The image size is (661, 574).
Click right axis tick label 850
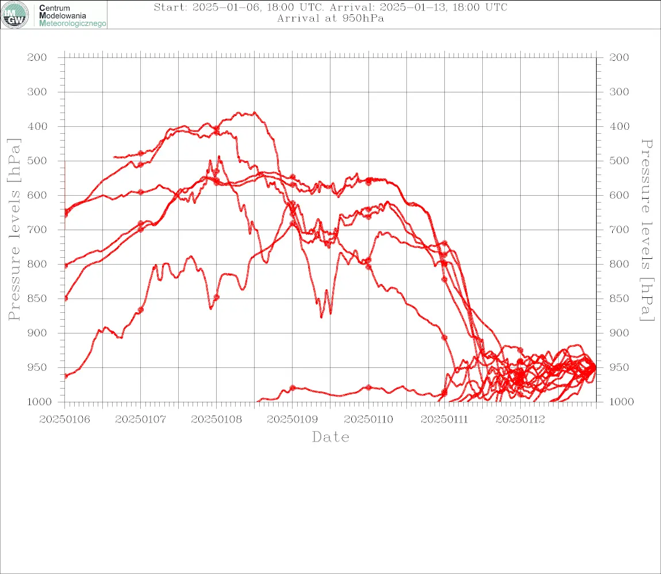point(619,298)
